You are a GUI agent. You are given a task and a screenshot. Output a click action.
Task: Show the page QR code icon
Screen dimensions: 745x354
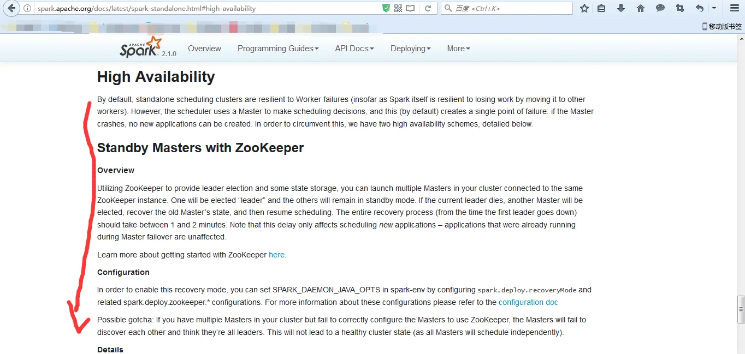398,8
